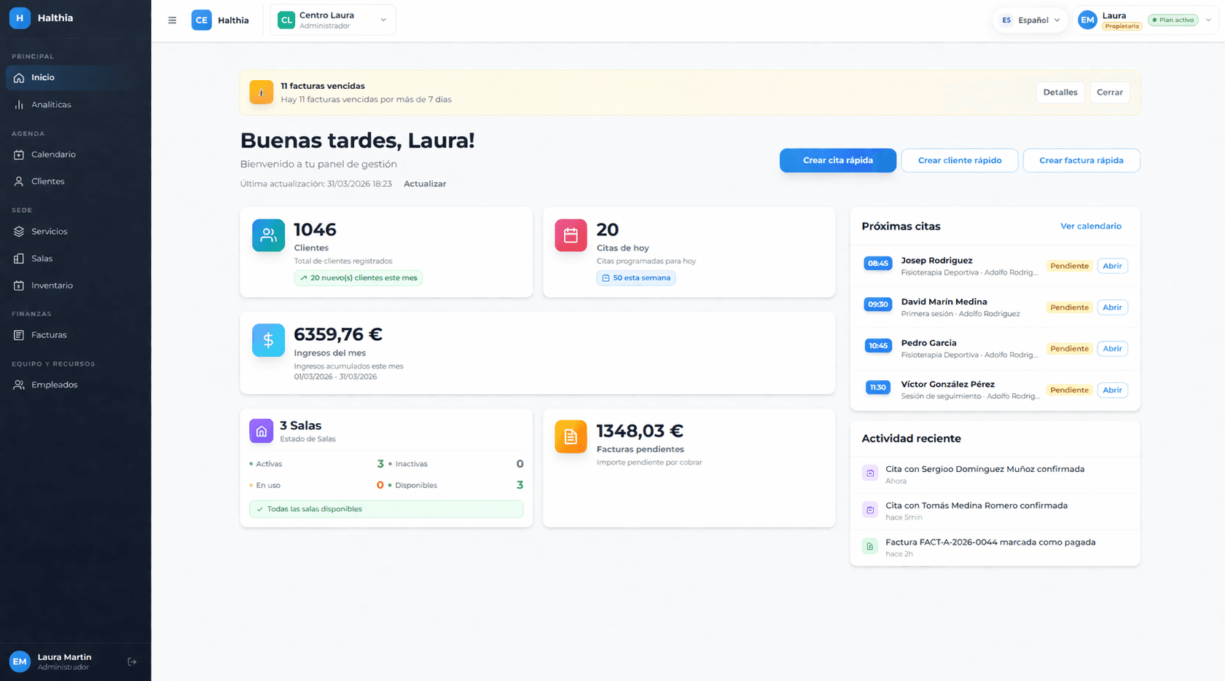Viewport: 1225px width, 681px height.
Task: Switch to the Inicio section
Action: (42, 77)
